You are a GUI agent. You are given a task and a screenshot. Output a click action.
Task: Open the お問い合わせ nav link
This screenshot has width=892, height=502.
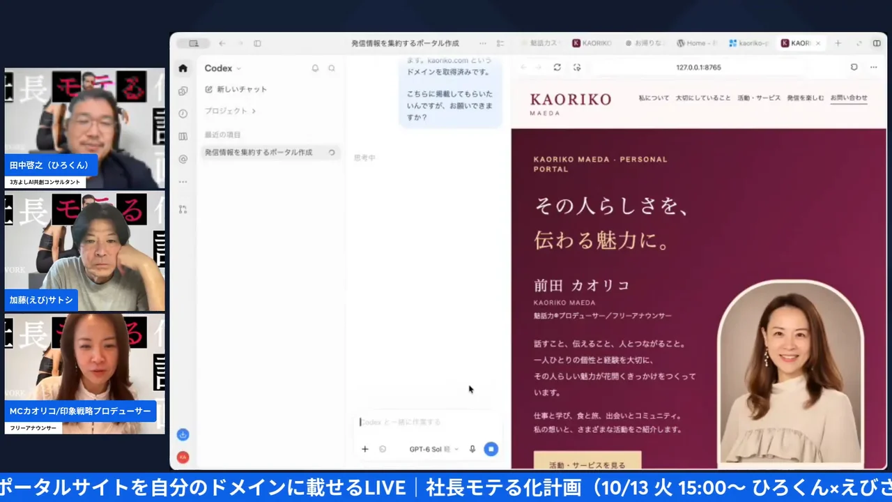pyautogui.click(x=849, y=98)
